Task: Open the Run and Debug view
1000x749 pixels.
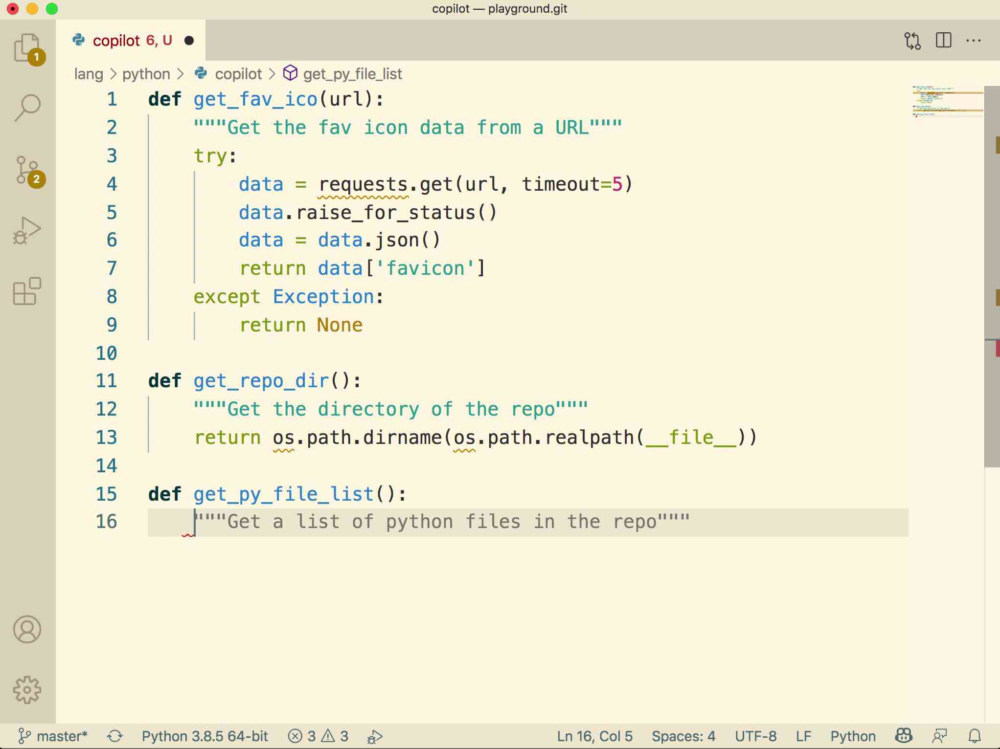Action: pyautogui.click(x=27, y=230)
